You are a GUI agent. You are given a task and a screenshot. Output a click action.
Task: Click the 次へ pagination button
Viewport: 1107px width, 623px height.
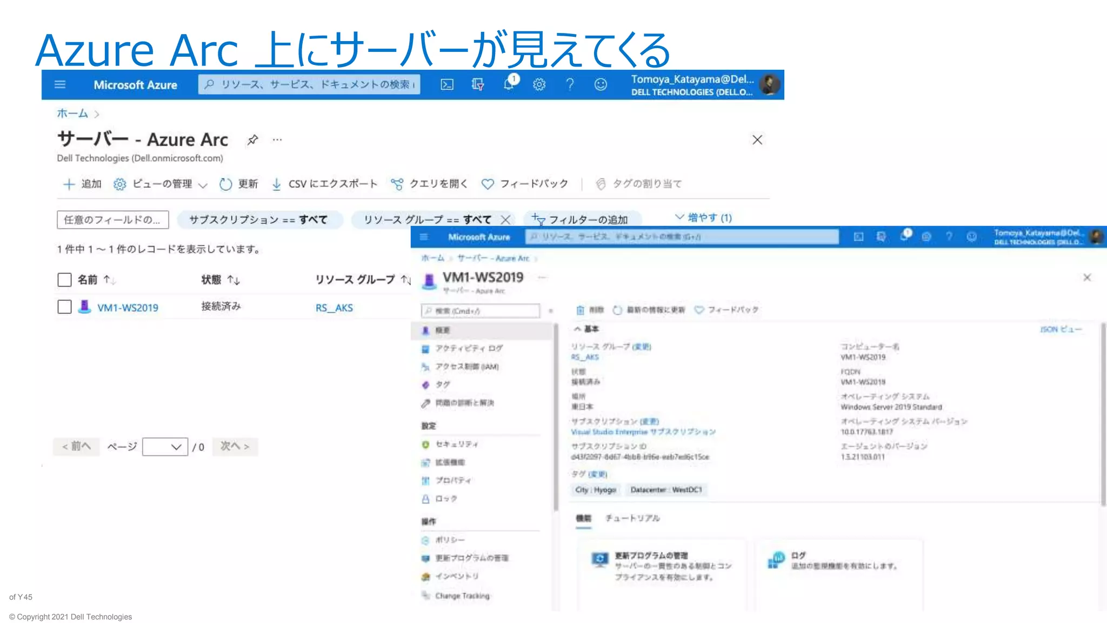click(x=235, y=446)
